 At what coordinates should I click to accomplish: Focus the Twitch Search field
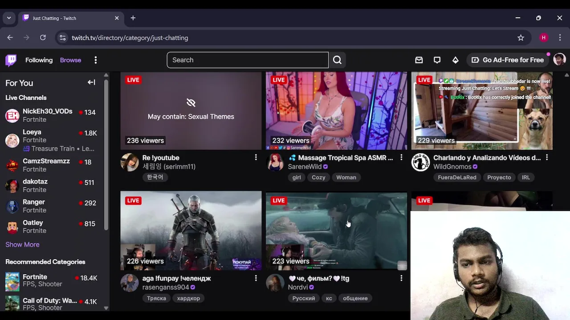pyautogui.click(x=248, y=60)
